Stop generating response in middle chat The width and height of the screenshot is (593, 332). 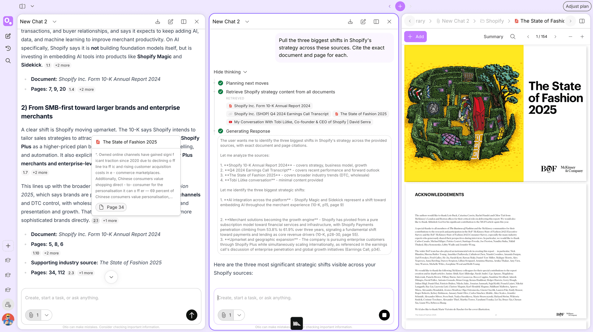point(384,315)
